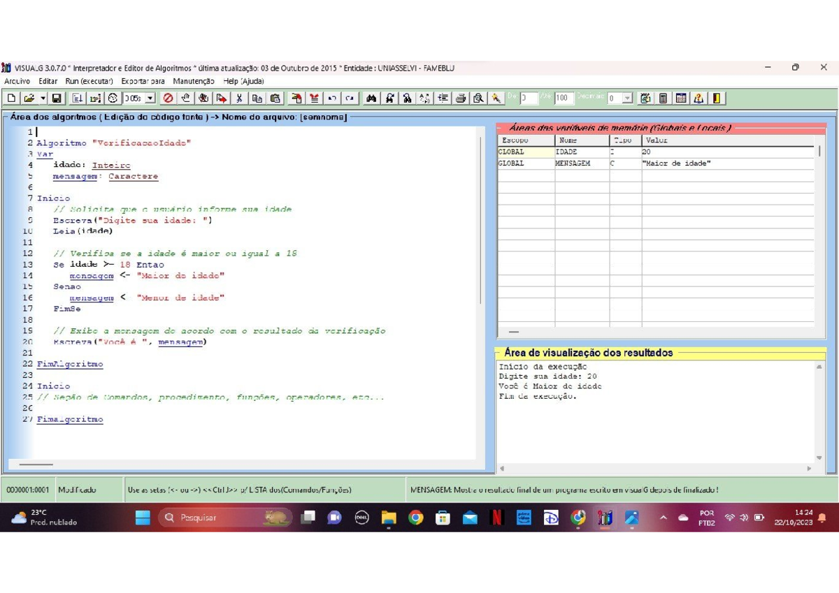Click the code line 'Leia(idade)'
The width and height of the screenshot is (839, 593).
click(x=83, y=231)
